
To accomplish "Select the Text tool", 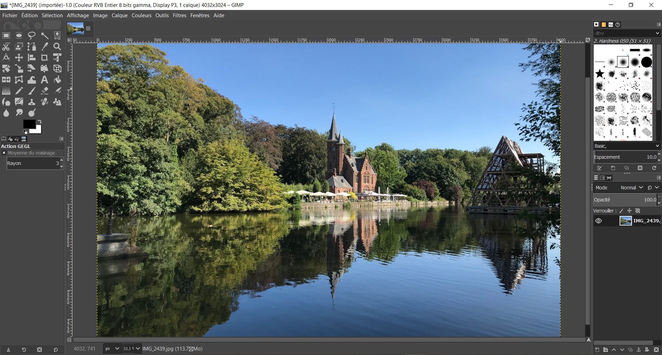I will tap(45, 80).
